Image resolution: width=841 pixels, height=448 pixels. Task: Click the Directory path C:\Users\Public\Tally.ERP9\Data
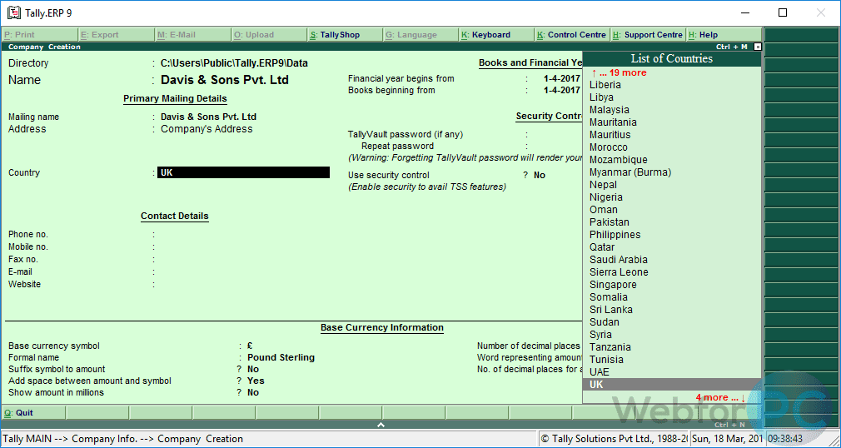point(234,63)
